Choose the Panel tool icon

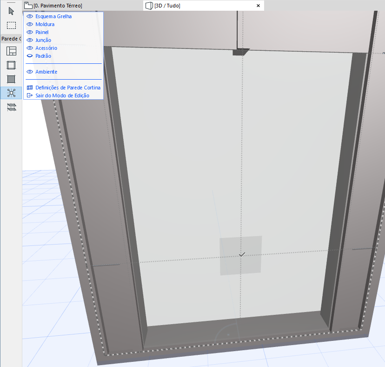coord(11,79)
